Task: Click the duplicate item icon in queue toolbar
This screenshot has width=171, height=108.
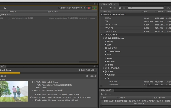Action: tap(5, 8)
